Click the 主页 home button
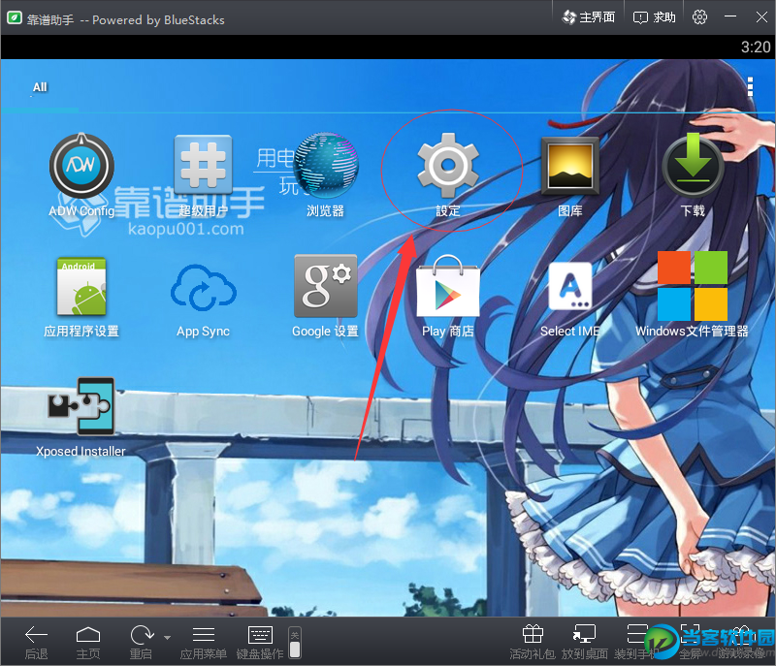This screenshot has width=776, height=666. (88, 642)
